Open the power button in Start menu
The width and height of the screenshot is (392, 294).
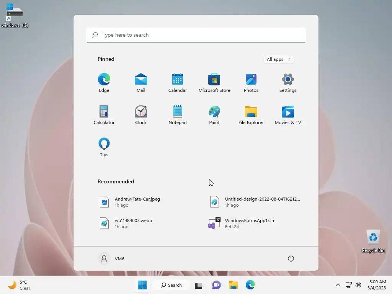coord(291,258)
